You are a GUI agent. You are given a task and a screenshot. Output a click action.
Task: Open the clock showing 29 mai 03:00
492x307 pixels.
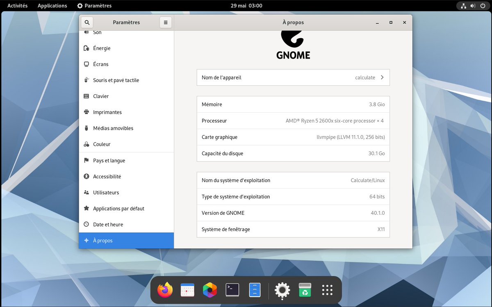click(x=246, y=6)
